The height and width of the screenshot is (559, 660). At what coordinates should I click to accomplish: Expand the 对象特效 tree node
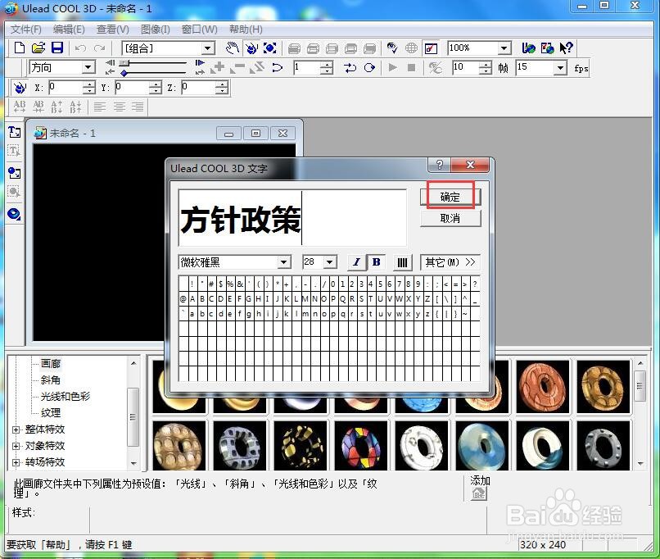coord(16,446)
